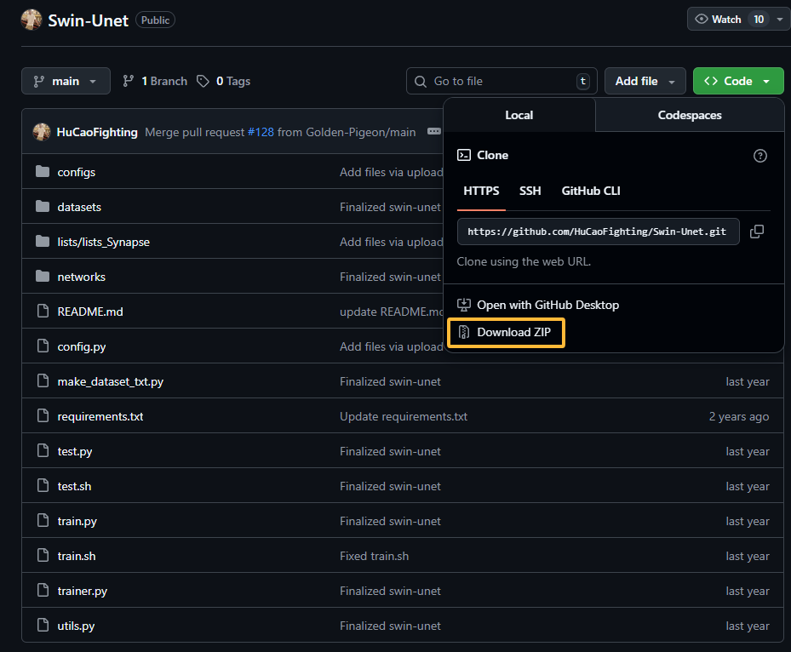791x652 pixels.
Task: Click the file icon beside test.sh
Action: (43, 485)
